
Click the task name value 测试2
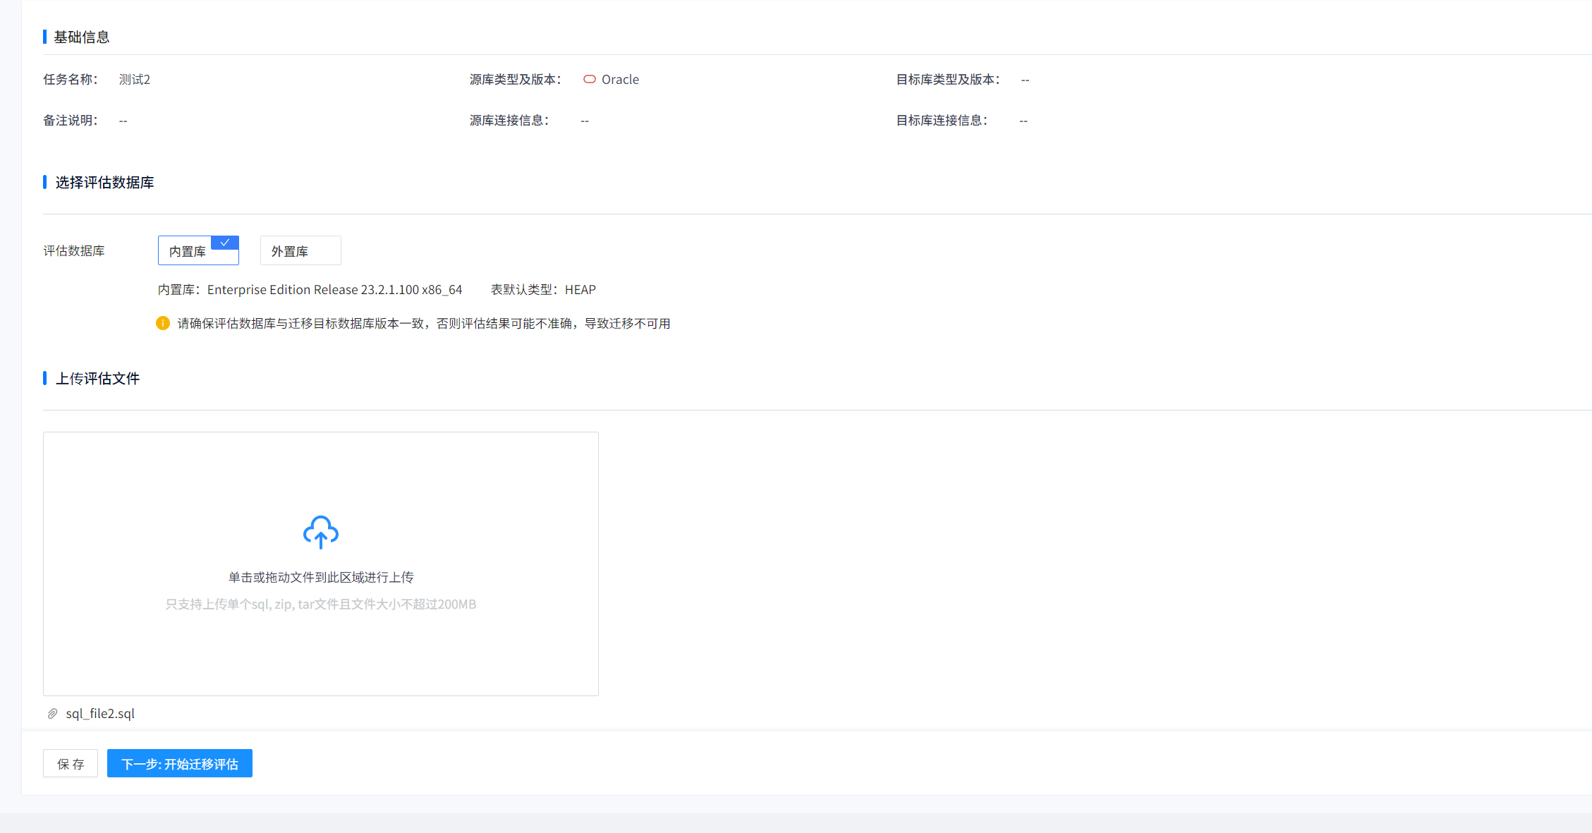[134, 80]
